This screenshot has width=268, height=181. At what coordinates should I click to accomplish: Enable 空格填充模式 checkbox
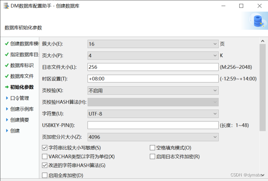pos(152,148)
